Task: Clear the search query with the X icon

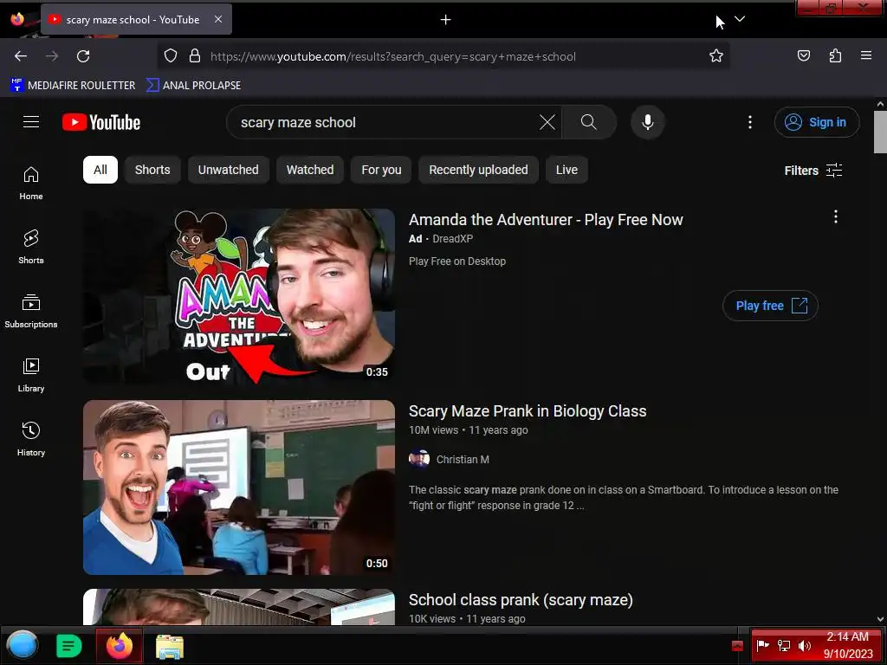Action: [547, 122]
